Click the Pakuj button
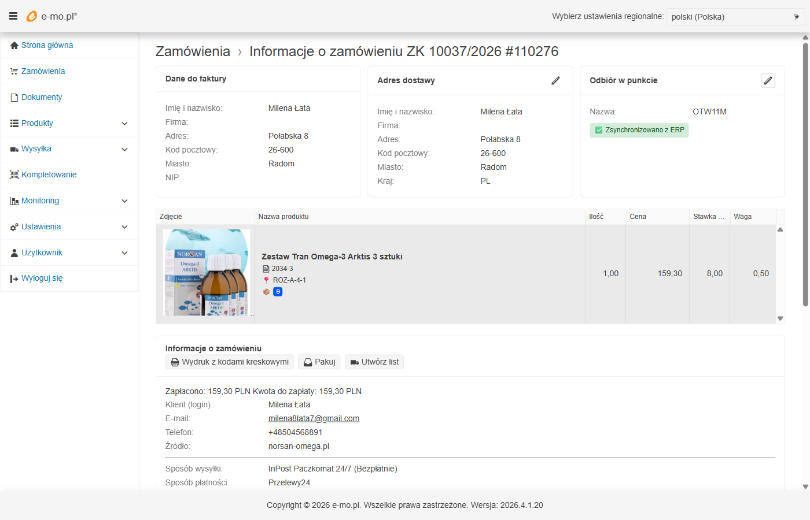810x520 pixels. (319, 362)
